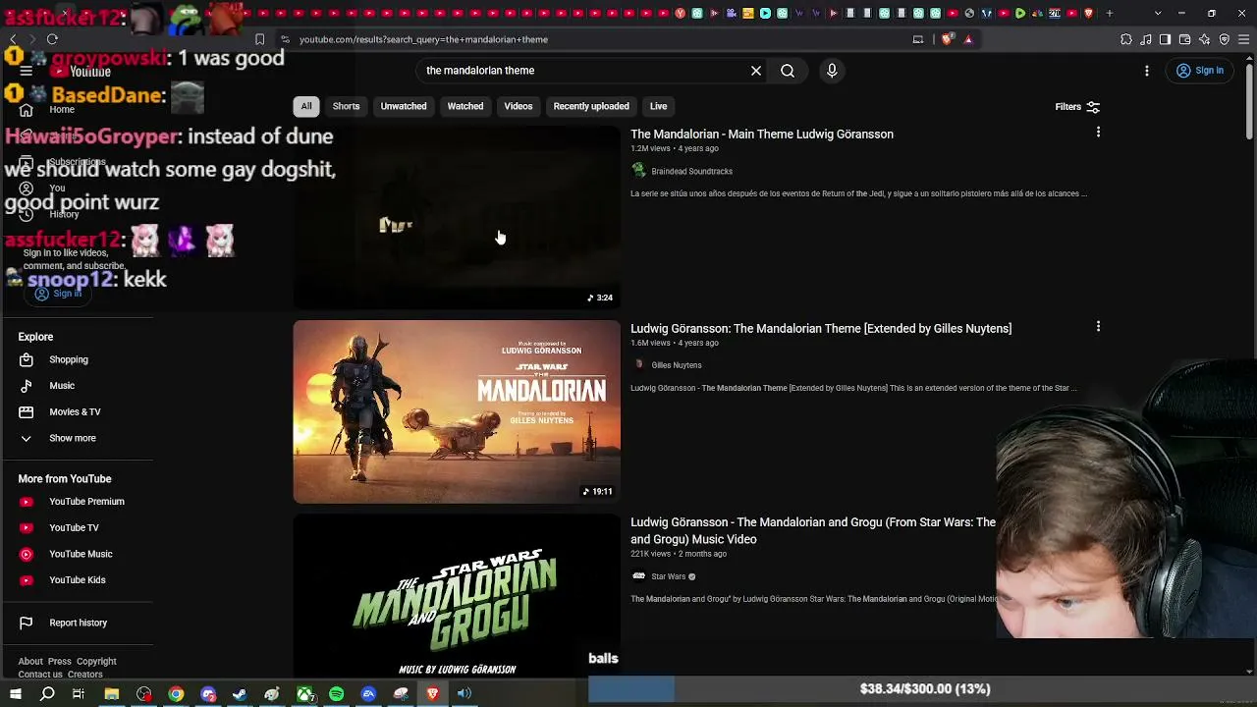Viewport: 1257px width, 707px height.
Task: Open Music in Explore section
Action: [62, 386]
